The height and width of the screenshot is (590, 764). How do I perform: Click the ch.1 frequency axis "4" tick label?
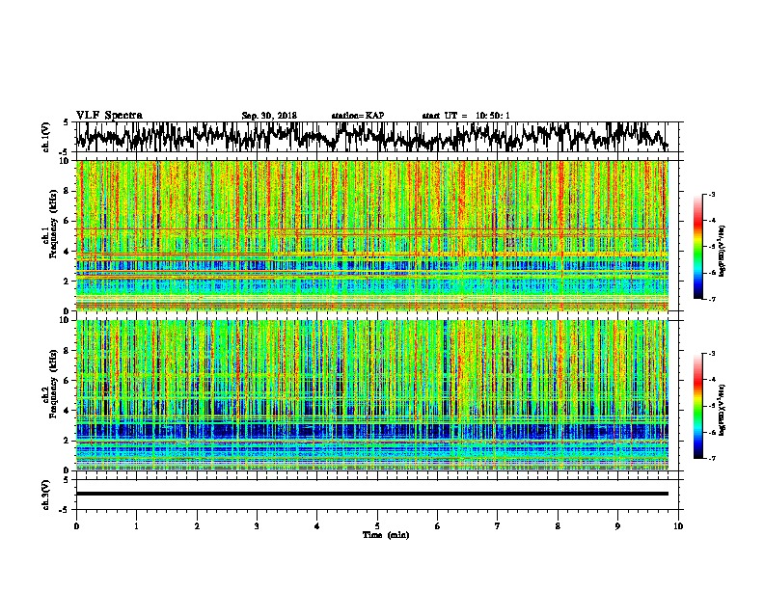click(x=67, y=252)
